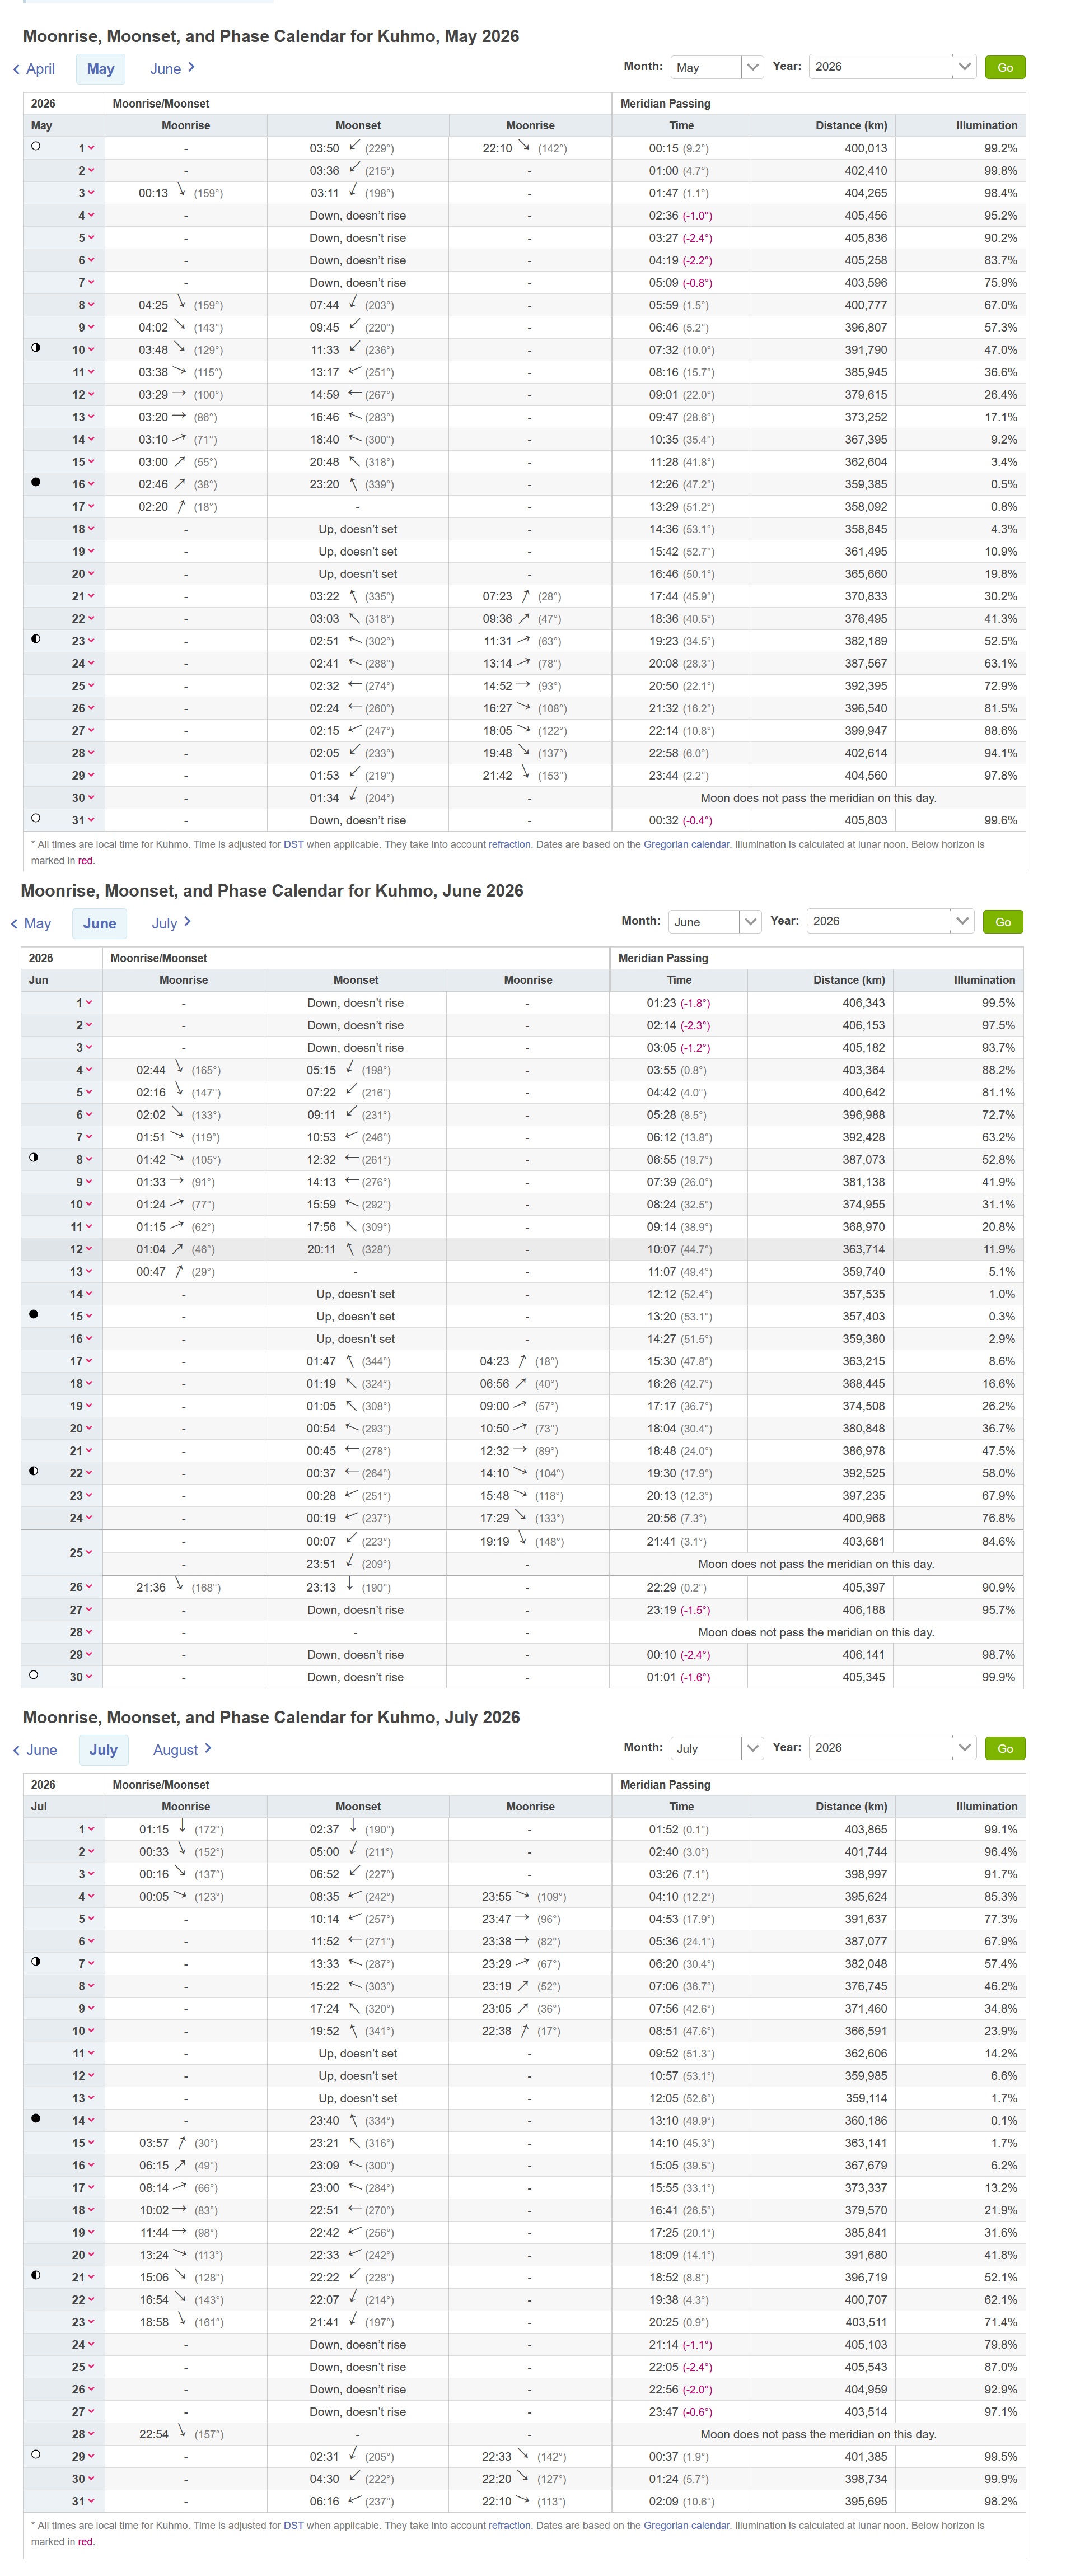The image size is (1066, 2576).
Task: Expand the May 16 row details
Action: tap(91, 484)
